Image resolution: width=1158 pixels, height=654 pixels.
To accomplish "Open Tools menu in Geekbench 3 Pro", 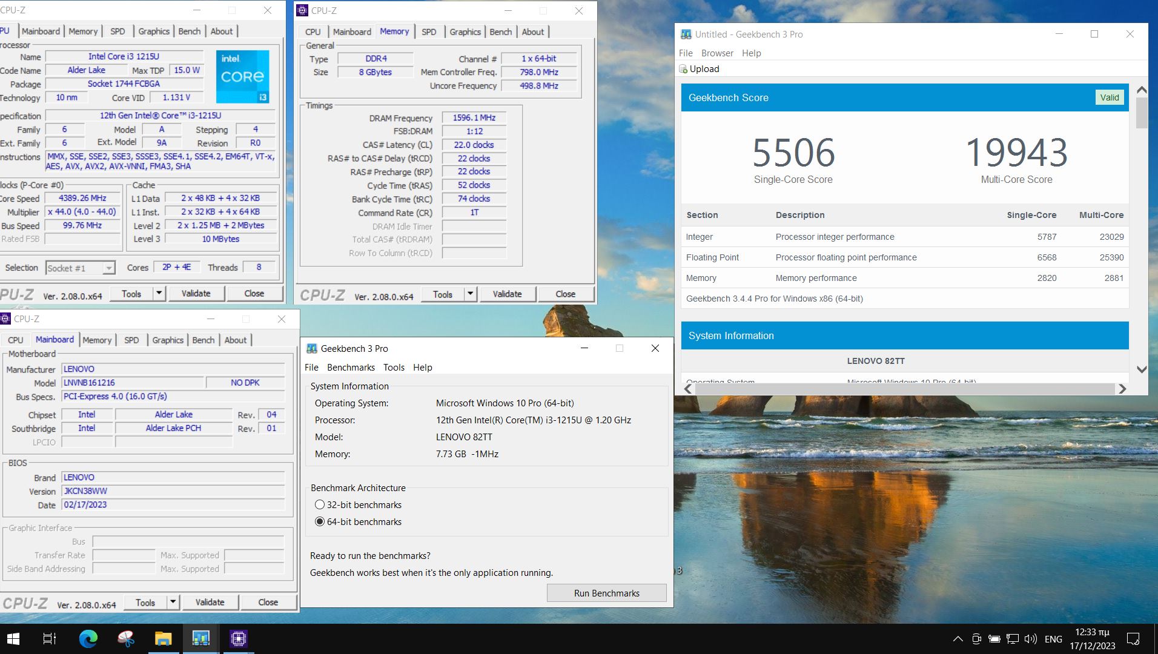I will [x=394, y=368].
